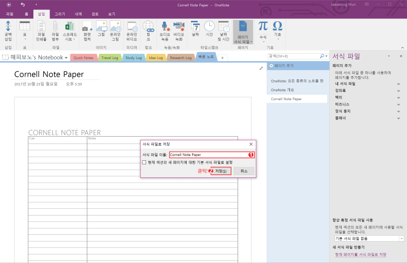The height and width of the screenshot is (263, 407).
Task: Click the search magnifier icon
Action: click(x=322, y=56)
